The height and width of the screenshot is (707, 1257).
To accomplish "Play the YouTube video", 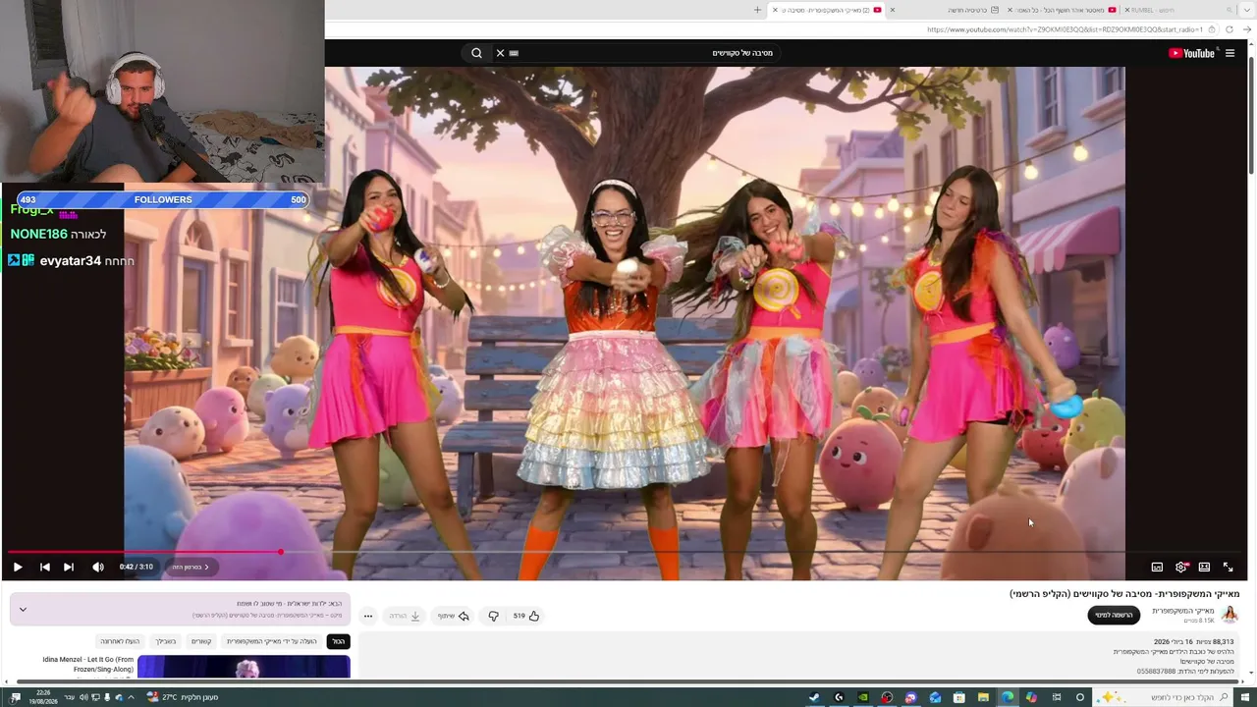I will [x=18, y=567].
